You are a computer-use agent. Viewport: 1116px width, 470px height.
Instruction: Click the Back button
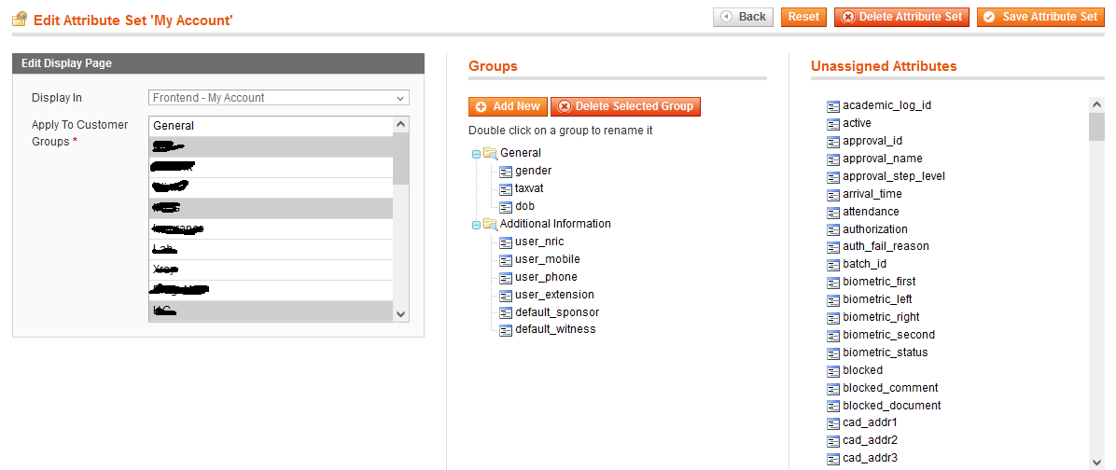743,17
